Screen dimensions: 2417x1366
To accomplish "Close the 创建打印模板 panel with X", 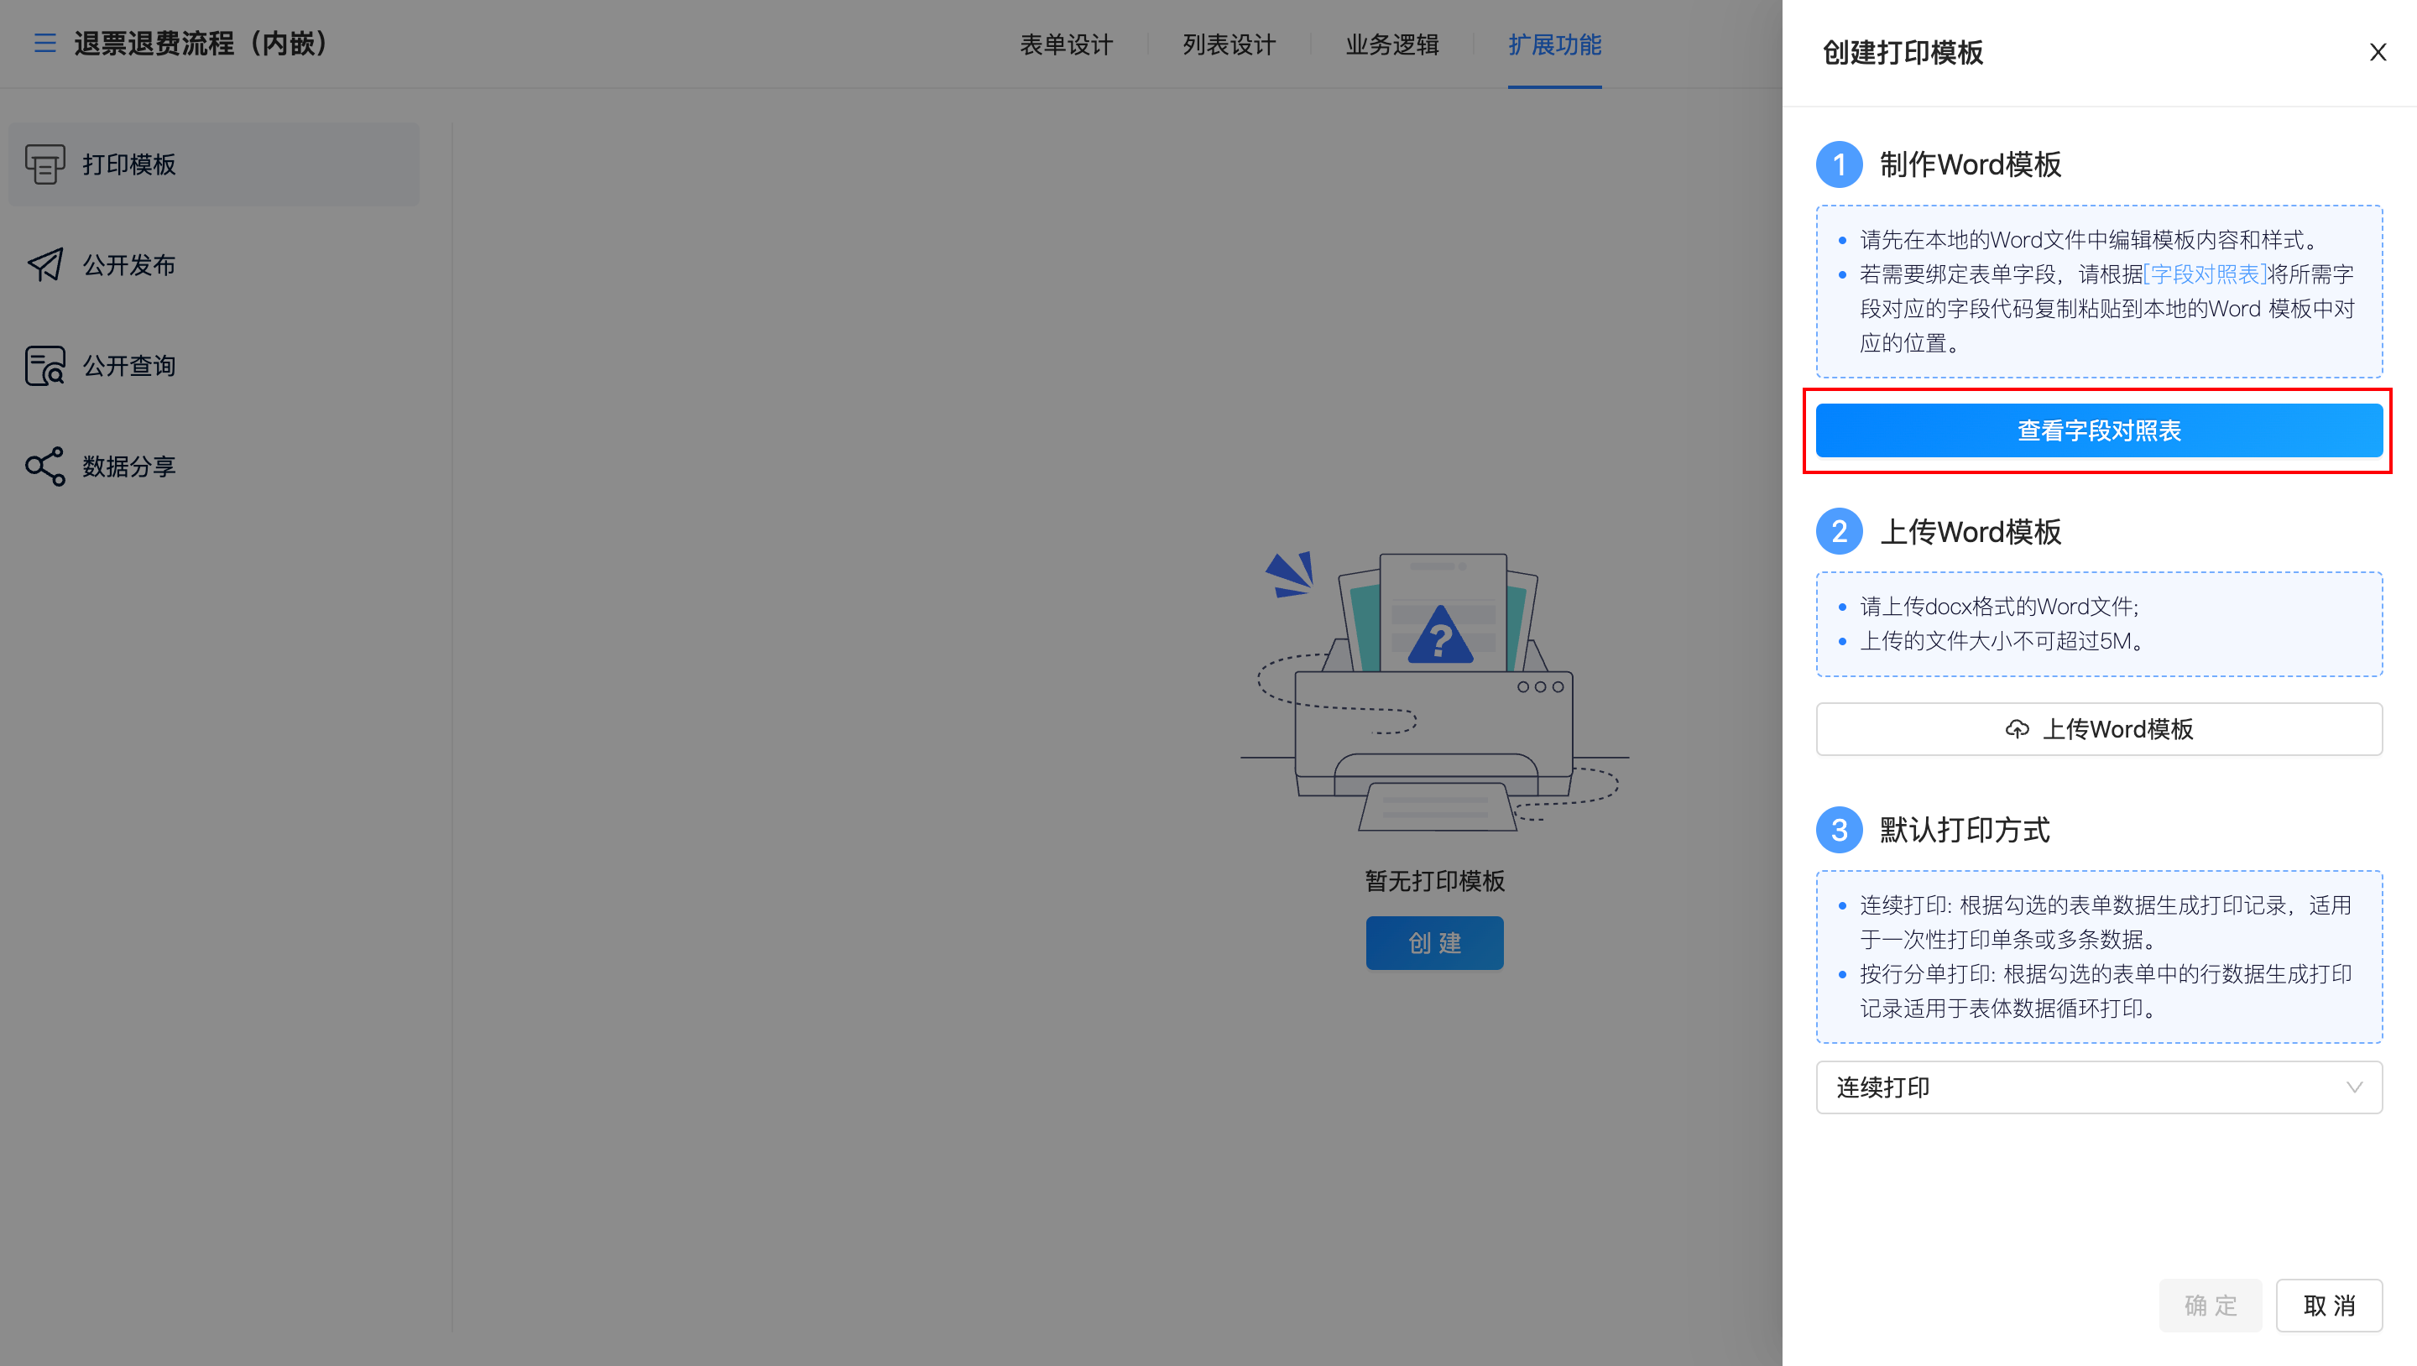I will [2378, 53].
